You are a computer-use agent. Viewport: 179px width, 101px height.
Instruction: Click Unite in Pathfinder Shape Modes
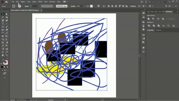pos(149,19)
